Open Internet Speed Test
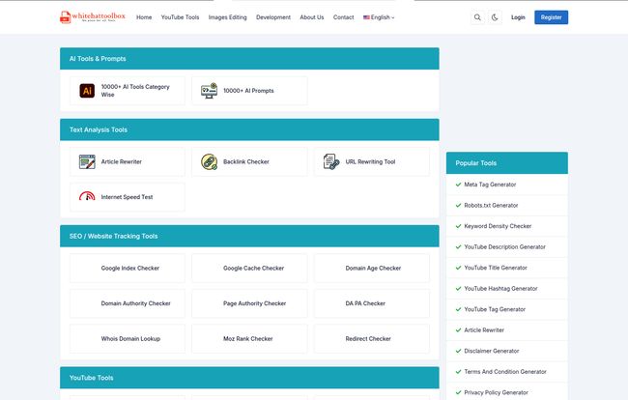628x400 pixels. [x=128, y=197]
